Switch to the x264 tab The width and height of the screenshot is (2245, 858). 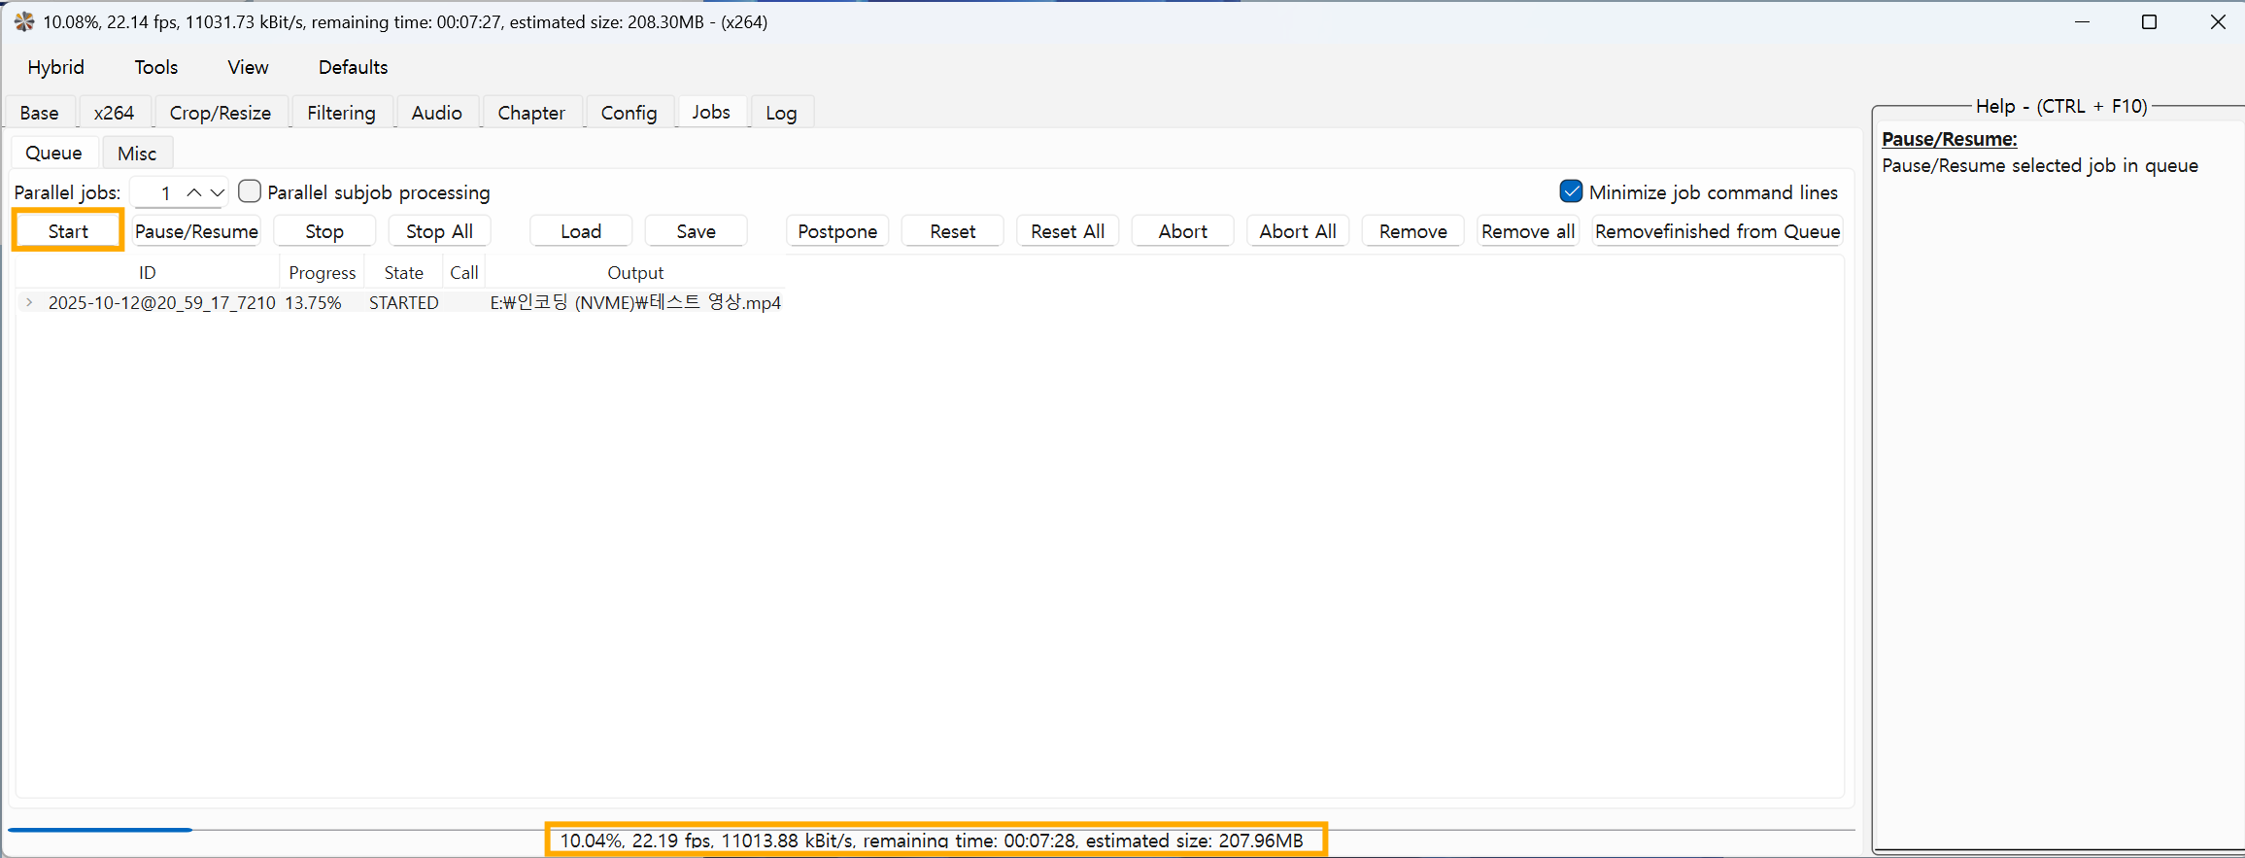pos(114,113)
